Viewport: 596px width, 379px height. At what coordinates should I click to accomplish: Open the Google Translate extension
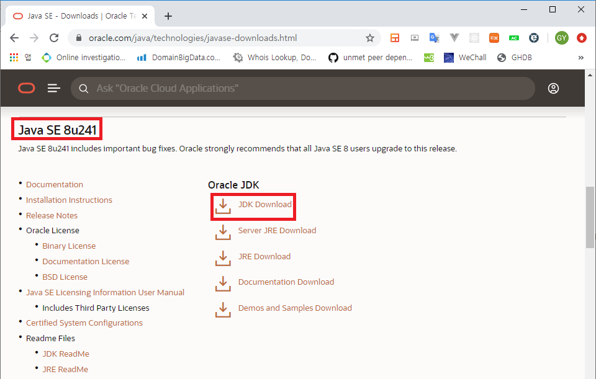[434, 38]
